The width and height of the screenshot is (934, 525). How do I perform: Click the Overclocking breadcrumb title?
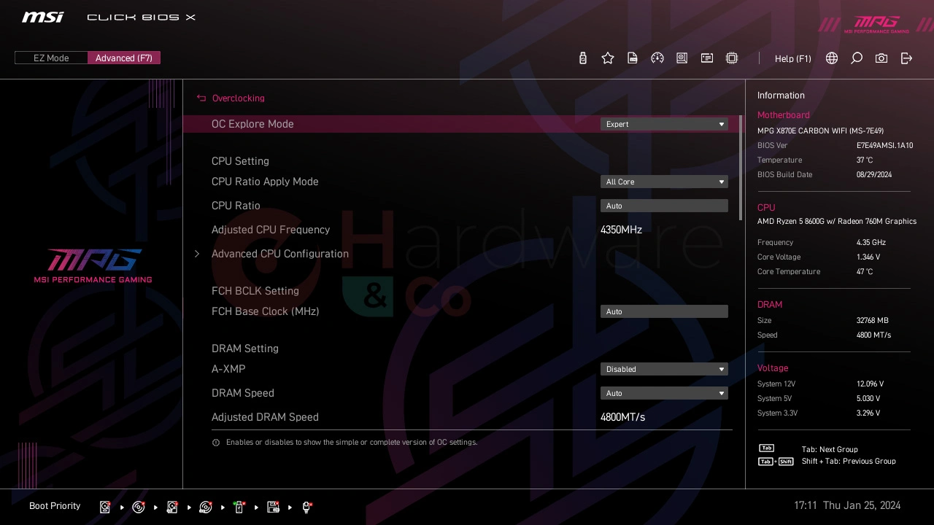tap(239, 98)
